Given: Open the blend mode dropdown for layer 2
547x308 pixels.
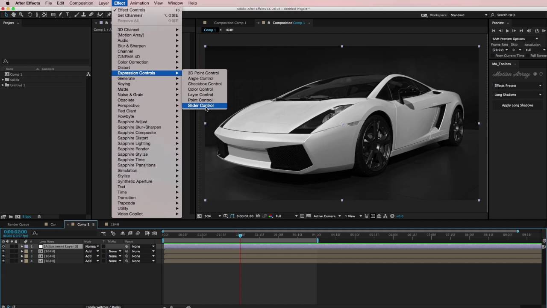Looking at the screenshot, I should coord(92,251).
